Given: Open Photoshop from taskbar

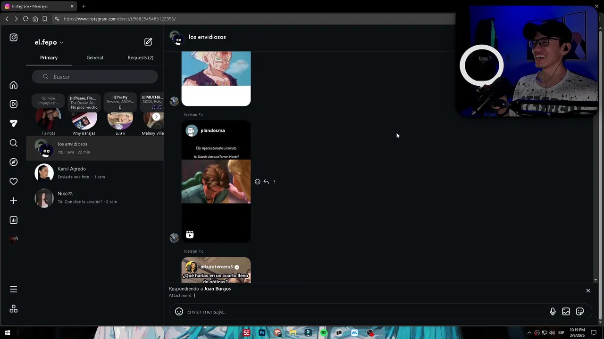Looking at the screenshot, I should 262,333.
